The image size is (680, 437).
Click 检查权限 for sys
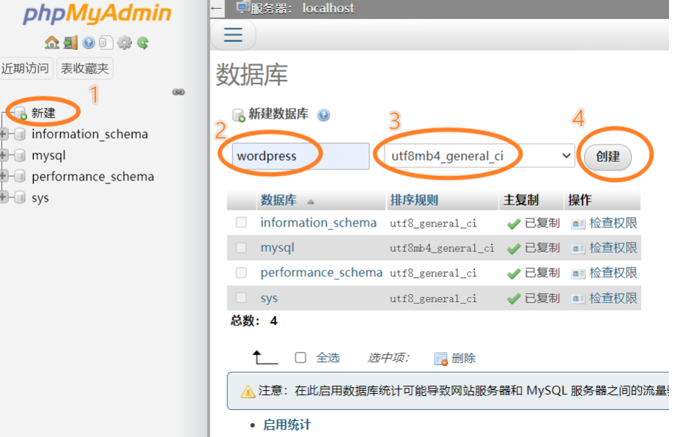(613, 298)
